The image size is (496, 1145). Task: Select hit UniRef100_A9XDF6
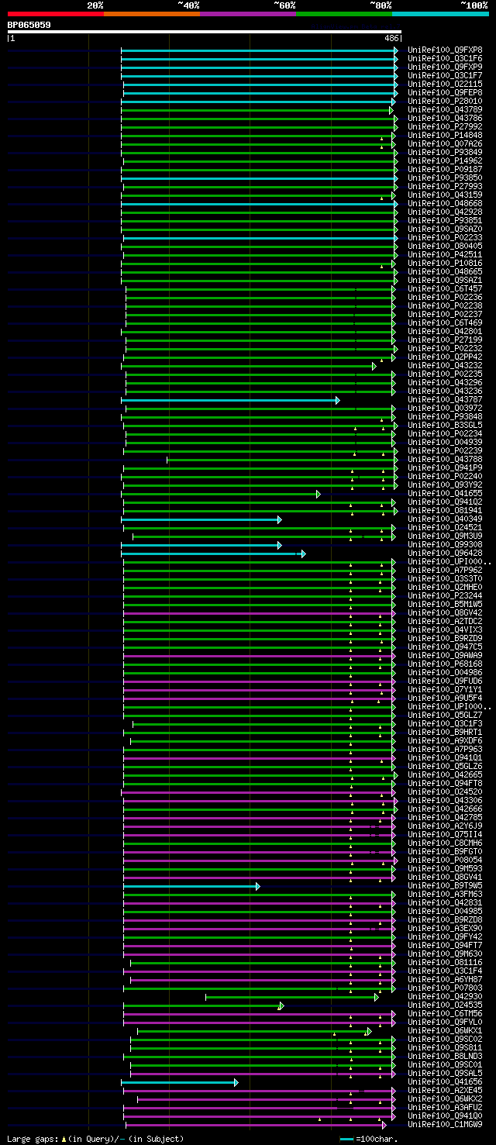point(445,740)
